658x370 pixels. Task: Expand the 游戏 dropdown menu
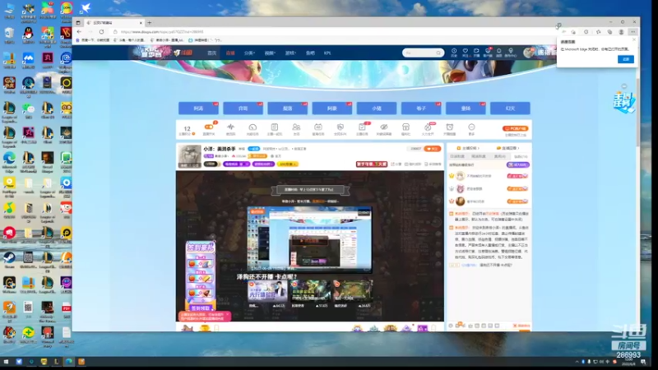point(290,53)
